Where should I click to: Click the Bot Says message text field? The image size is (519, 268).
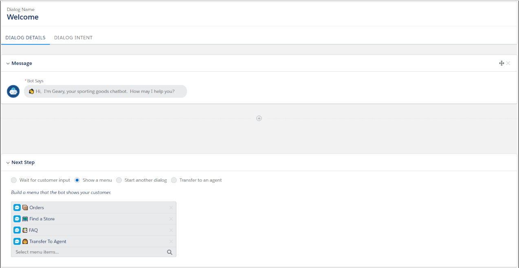(105, 91)
